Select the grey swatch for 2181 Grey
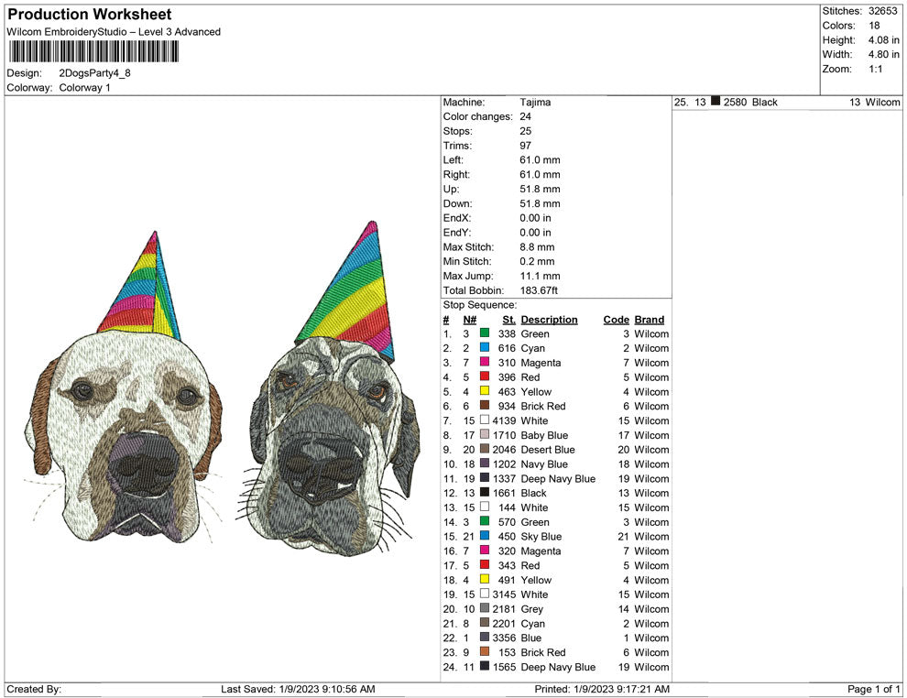The width and height of the screenshot is (907, 698). [x=485, y=608]
